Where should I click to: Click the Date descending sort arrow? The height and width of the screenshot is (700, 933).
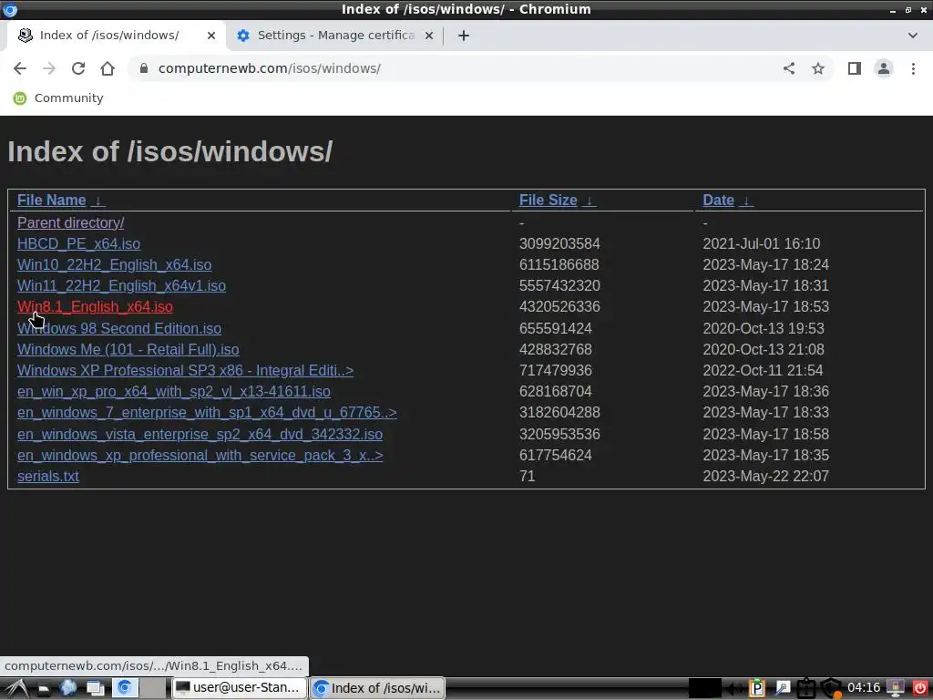point(746,201)
